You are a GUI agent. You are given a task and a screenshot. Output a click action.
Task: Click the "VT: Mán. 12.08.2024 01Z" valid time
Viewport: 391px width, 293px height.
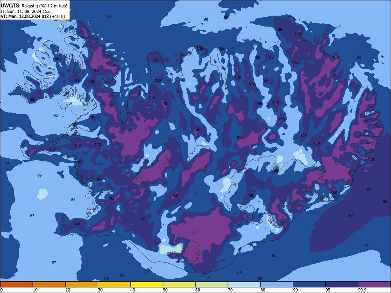click(x=25, y=16)
